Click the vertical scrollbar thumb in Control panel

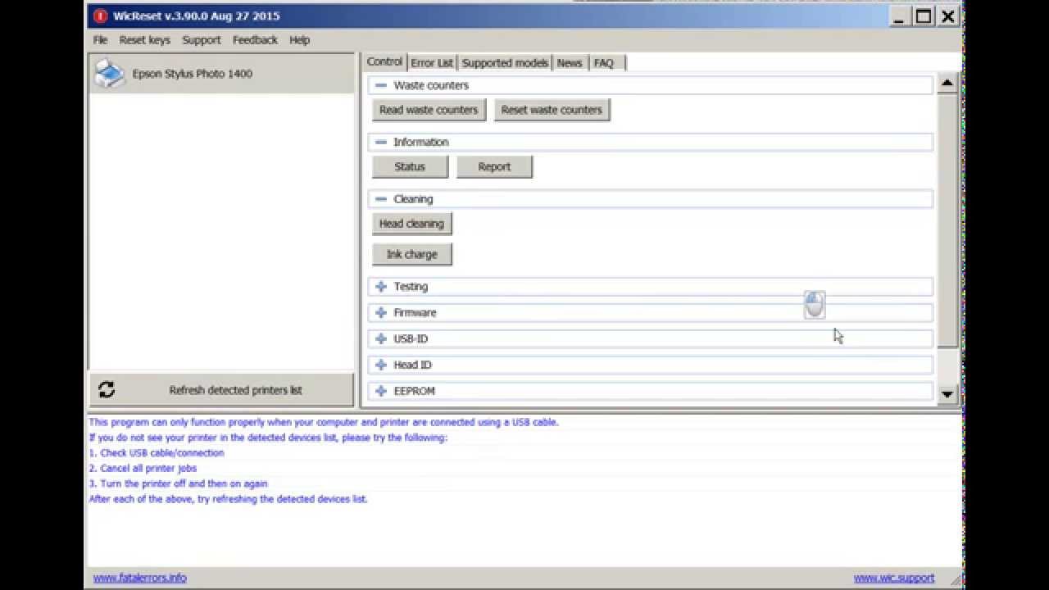pyautogui.click(x=947, y=220)
